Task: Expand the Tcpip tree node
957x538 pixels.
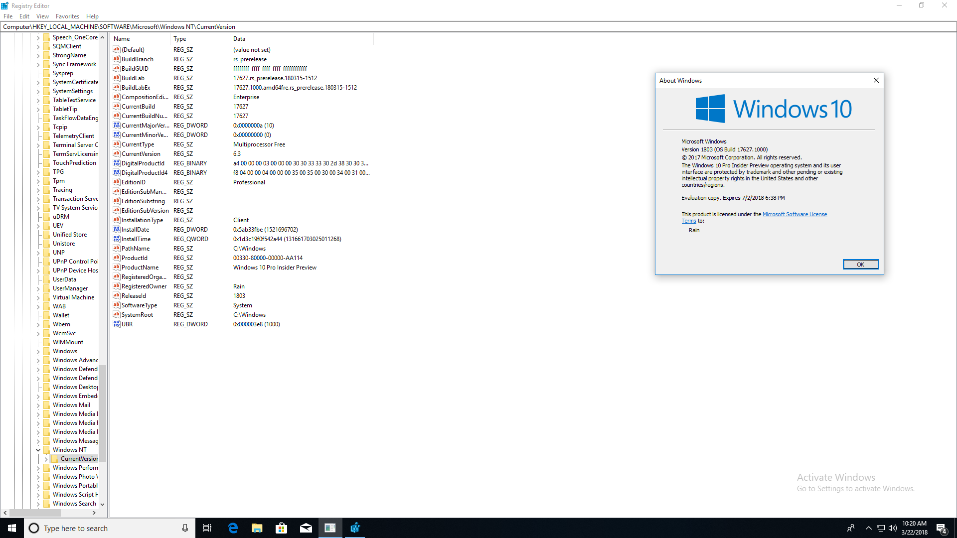Action: pos(38,127)
